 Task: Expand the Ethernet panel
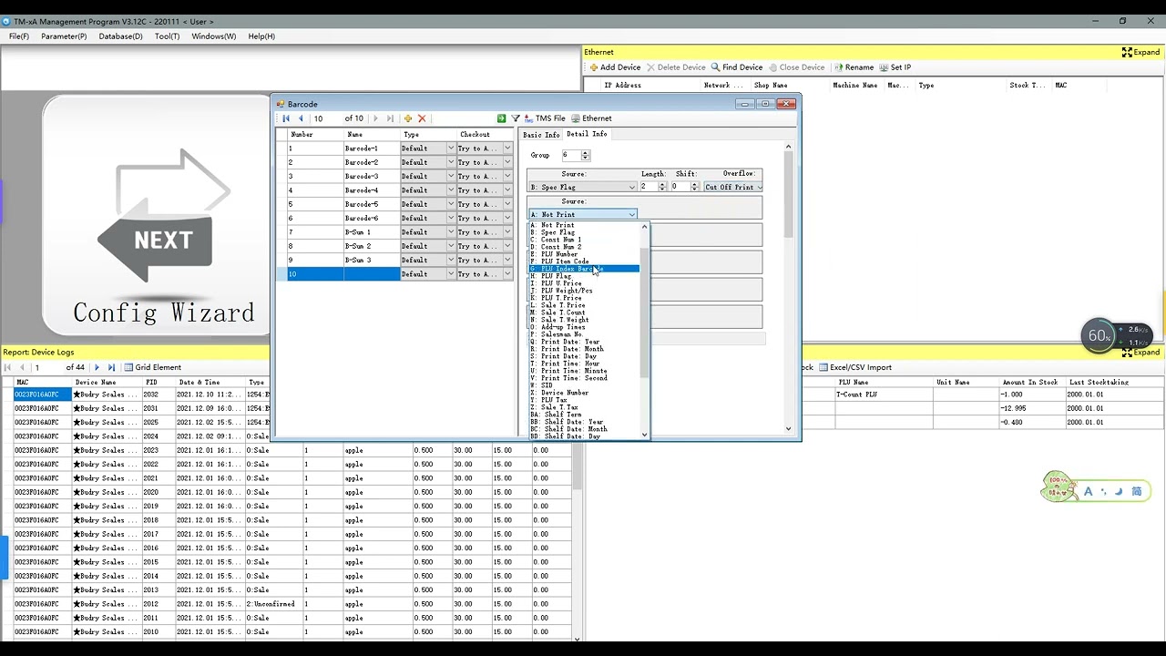1140,52
